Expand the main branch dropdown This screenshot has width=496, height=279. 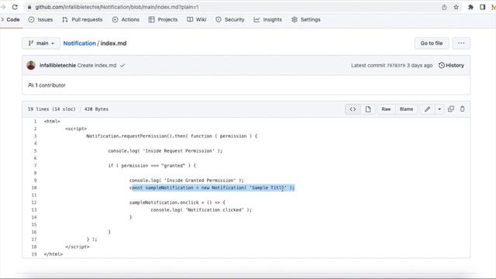41,43
